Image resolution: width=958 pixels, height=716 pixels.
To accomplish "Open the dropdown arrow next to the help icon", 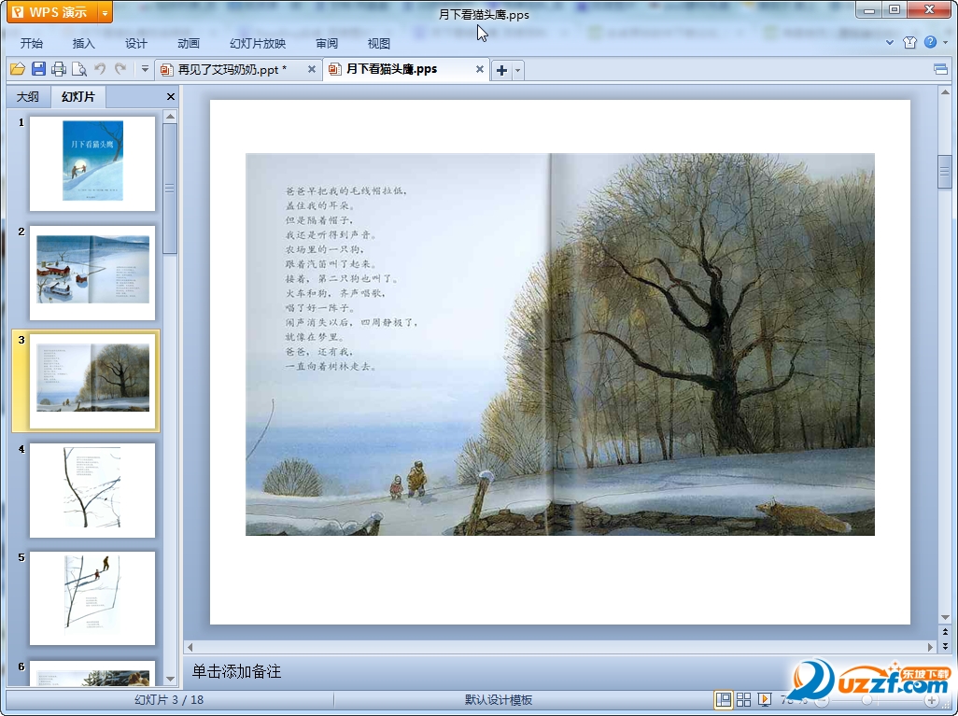I will coord(946,42).
